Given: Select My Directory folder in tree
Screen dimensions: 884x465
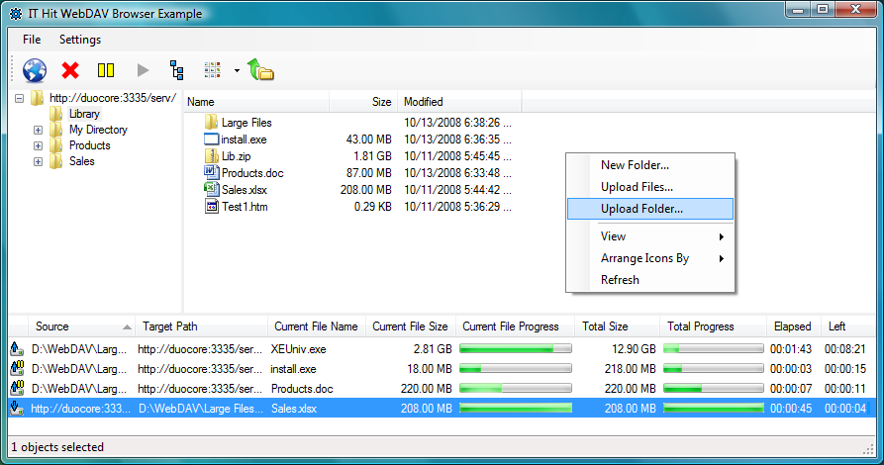Looking at the screenshot, I should (x=98, y=130).
